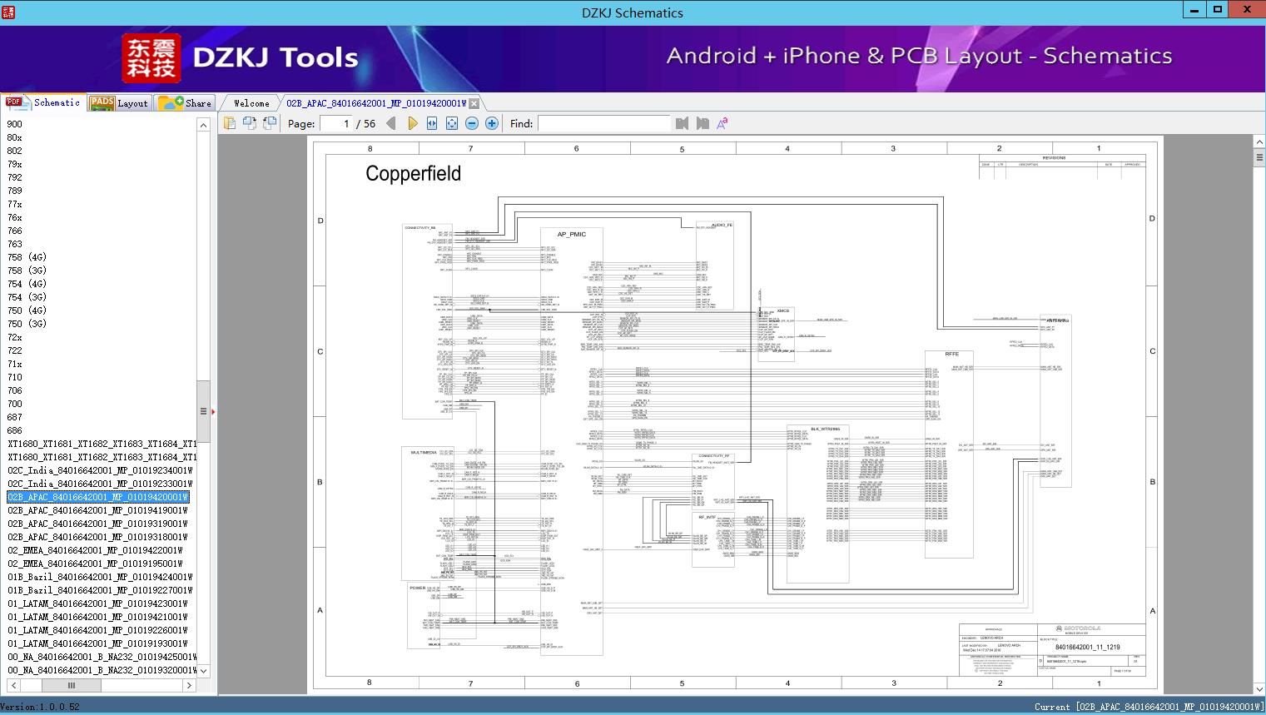Select the 02B_APAC_84016642001 document tab
The image size is (1266, 715).
pos(376,103)
